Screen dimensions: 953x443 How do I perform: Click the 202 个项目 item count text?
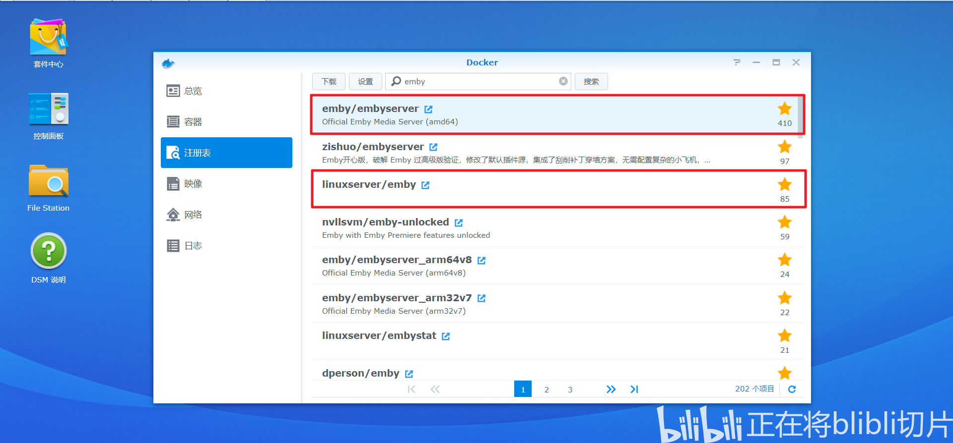[754, 389]
